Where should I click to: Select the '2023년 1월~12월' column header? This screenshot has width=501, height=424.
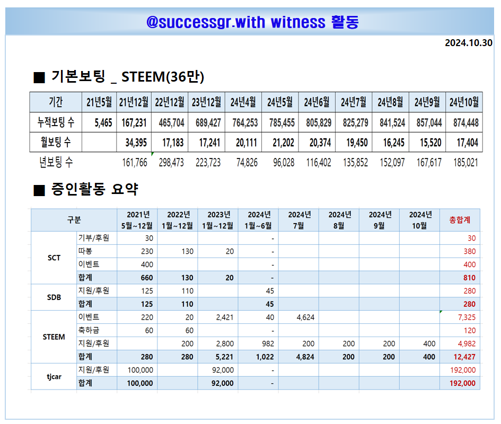(217, 220)
